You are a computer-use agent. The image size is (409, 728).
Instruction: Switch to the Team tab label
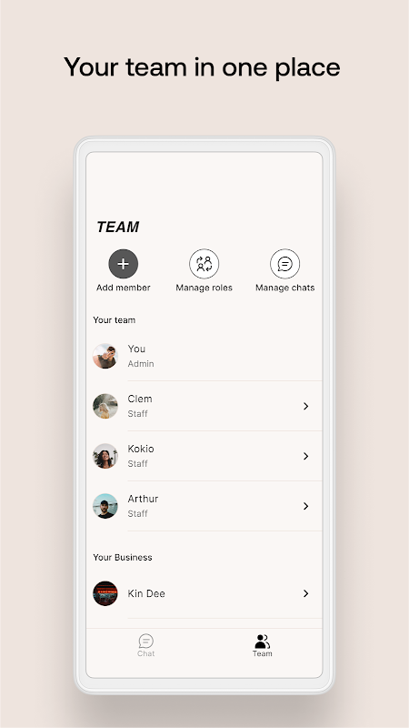pos(262,653)
